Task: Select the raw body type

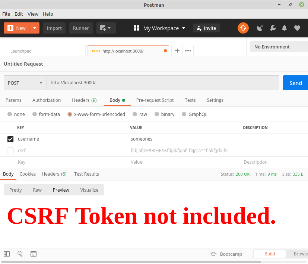Action: pos(135,114)
